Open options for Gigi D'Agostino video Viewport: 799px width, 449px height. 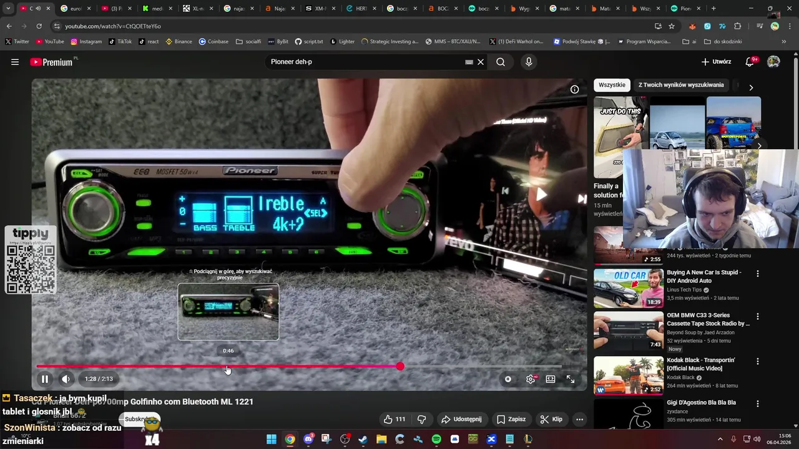pos(758,404)
